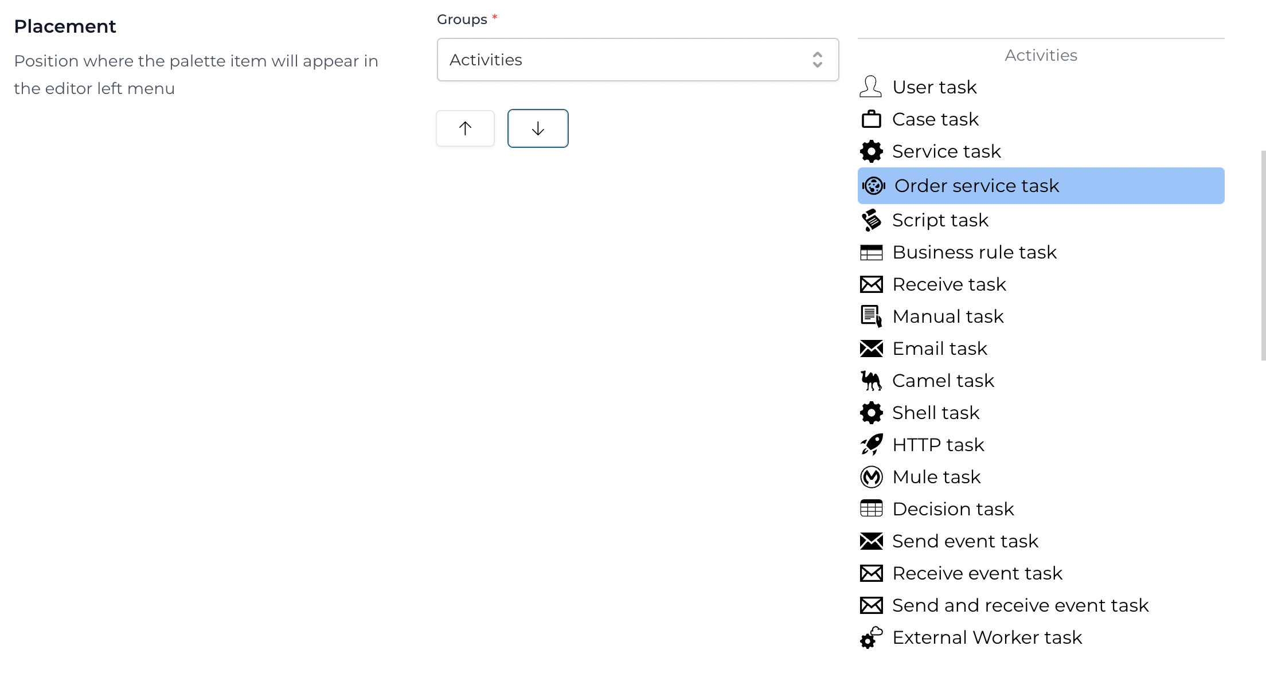Click the Script task icon

[872, 220]
